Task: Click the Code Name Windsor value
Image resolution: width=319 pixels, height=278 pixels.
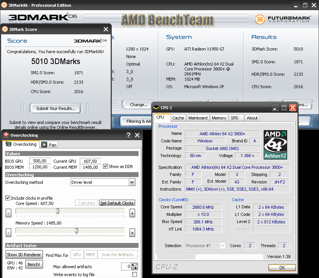Action: (205, 141)
